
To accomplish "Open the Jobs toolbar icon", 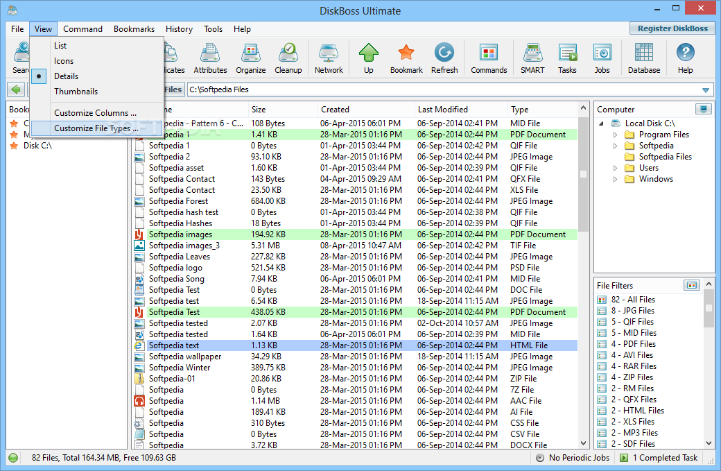I will (602, 58).
